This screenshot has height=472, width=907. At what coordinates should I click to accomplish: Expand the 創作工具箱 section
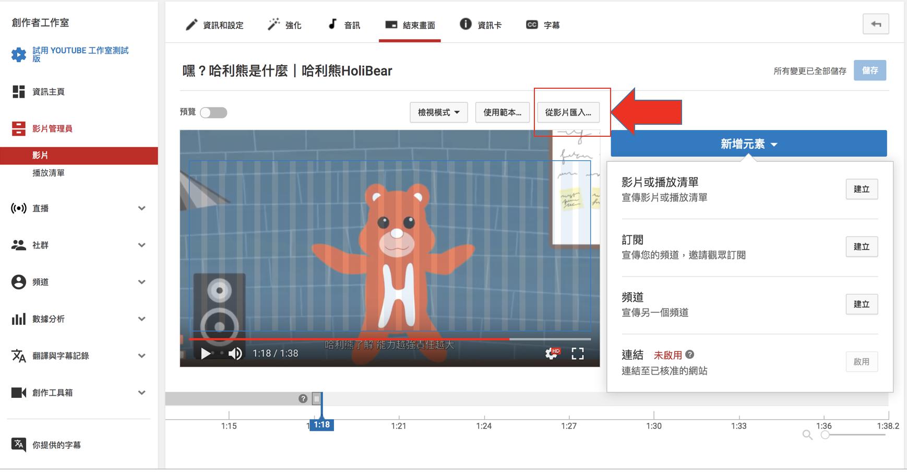pos(141,393)
